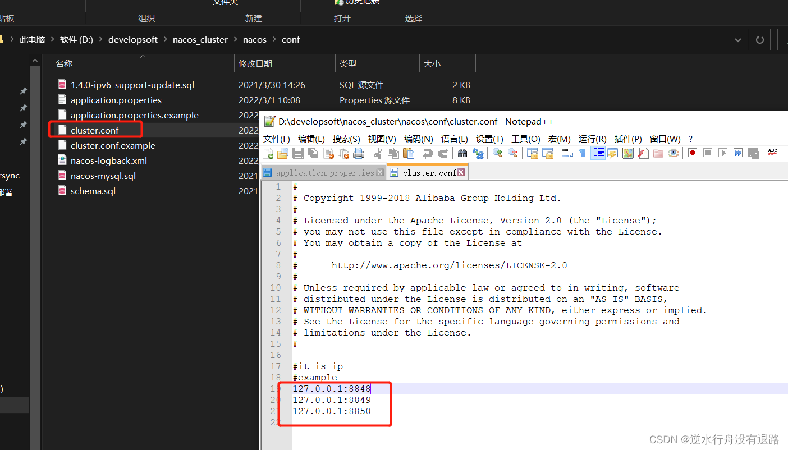The width and height of the screenshot is (788, 450).
Task: Navigate to developsoft in the breadcrumb
Action: (x=133, y=39)
